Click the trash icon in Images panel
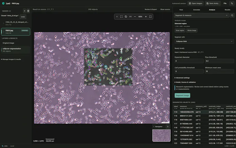Image resolution: width=236 pixels, height=148 pixels. pyautogui.click(x=28, y=11)
